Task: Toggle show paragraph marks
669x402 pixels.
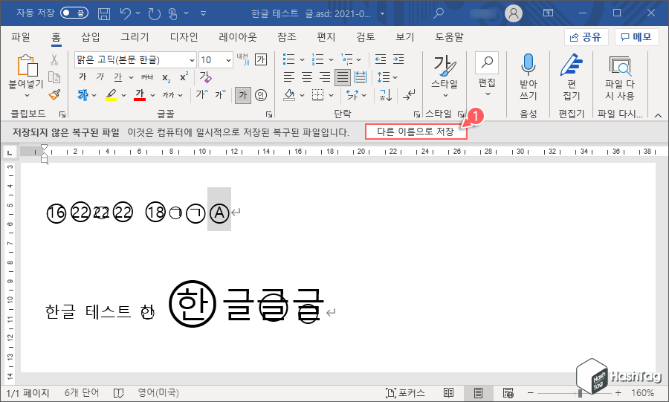Action: tap(409, 94)
